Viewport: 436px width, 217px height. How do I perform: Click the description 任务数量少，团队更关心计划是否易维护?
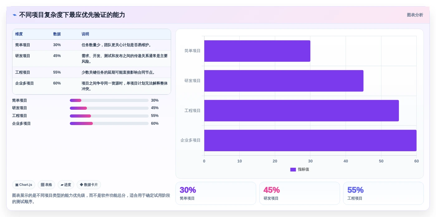point(117,45)
